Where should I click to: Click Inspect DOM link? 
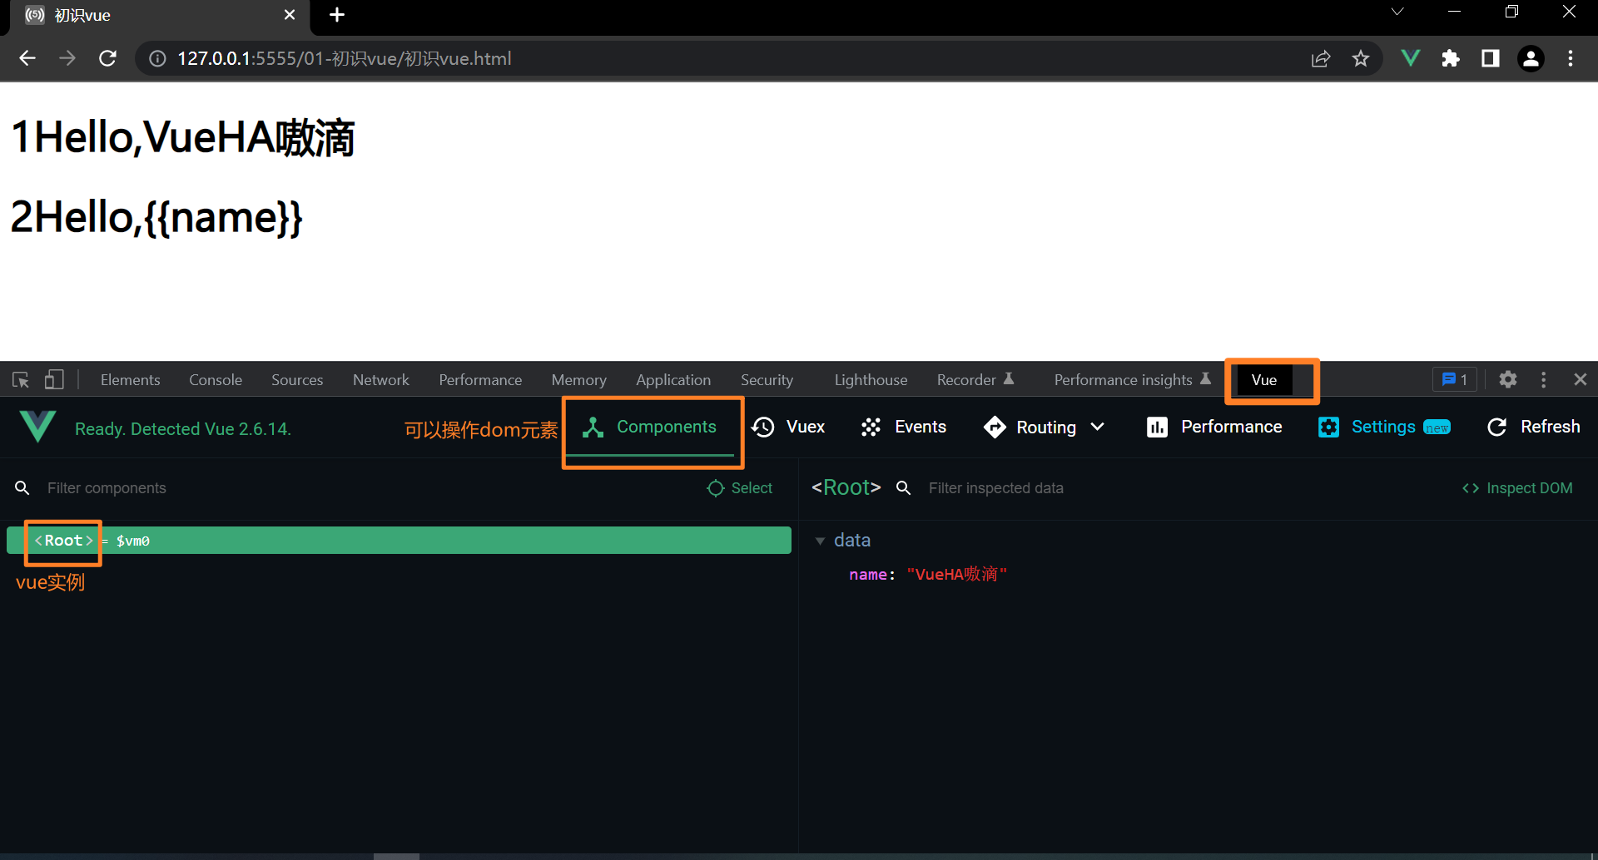click(x=1517, y=488)
